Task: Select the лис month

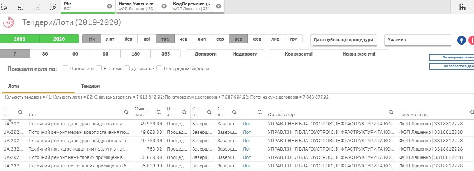Action: click(x=275, y=39)
